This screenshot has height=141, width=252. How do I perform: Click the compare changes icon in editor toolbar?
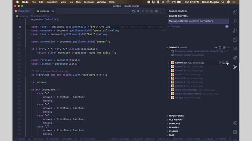[x=133, y=11]
